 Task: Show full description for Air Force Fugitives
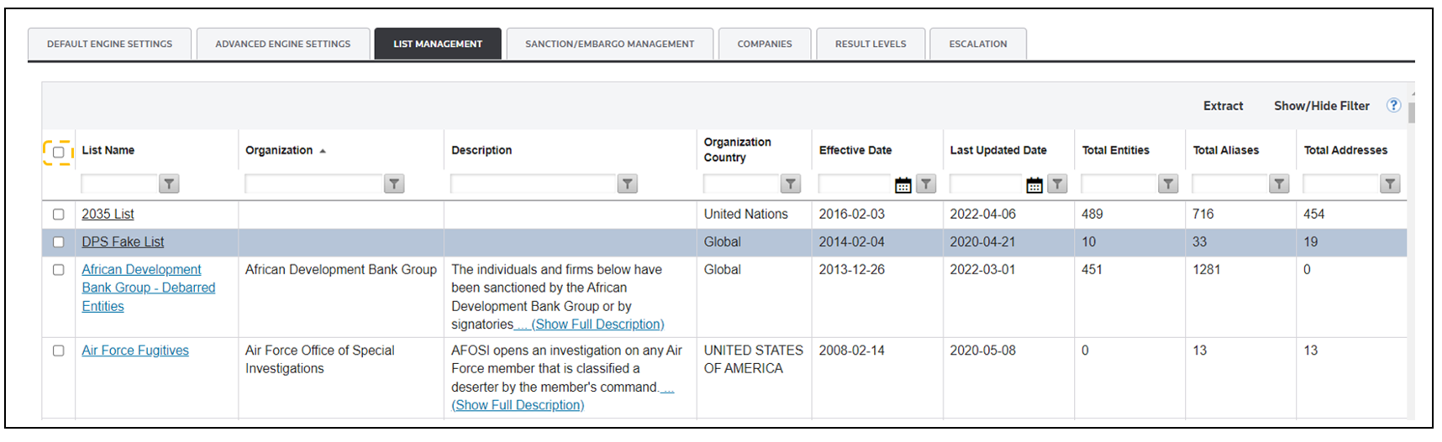(518, 405)
